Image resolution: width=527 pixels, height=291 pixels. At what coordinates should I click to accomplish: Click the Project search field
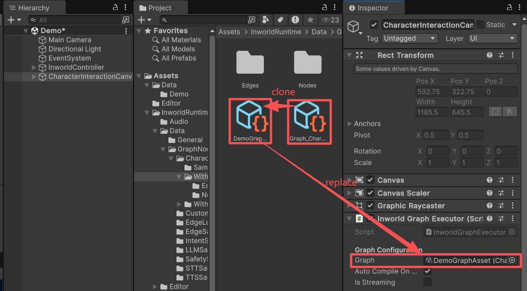204,20
